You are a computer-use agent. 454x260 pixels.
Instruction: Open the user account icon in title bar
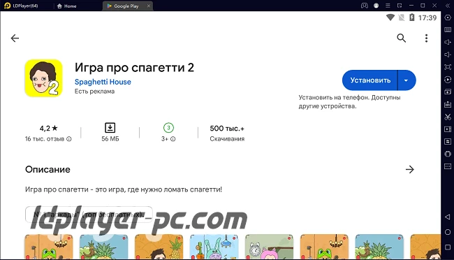pos(376,6)
